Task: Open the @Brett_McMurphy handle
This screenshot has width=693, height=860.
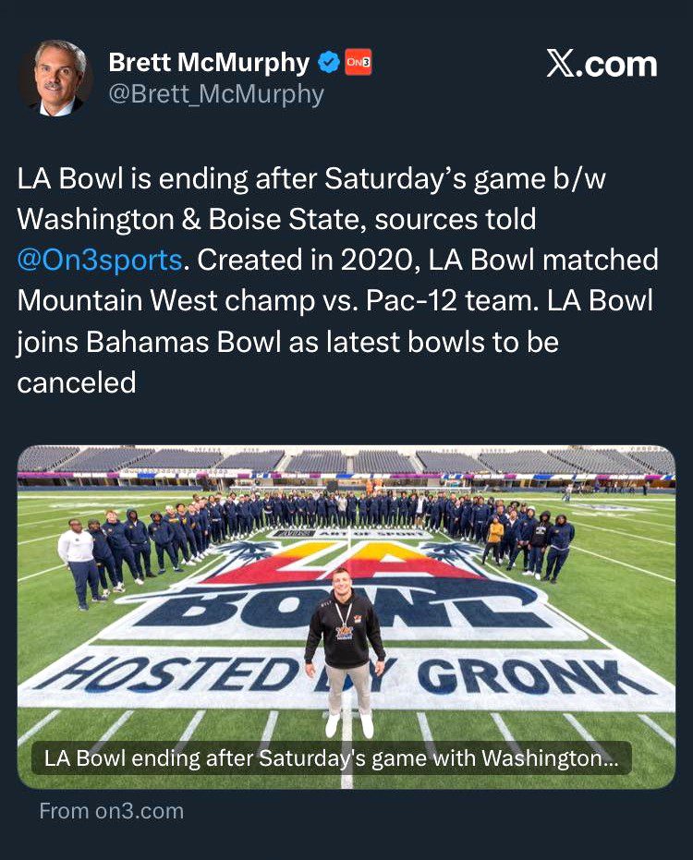Action: click(216, 94)
